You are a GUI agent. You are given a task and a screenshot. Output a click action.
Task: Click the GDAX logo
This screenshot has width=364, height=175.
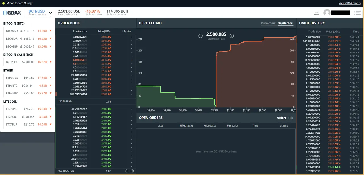12,13
